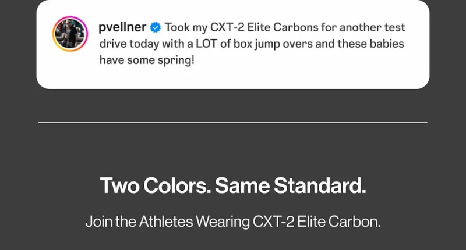The height and width of the screenshot is (250, 466).
Task: Click the word 'Standard.' in the headline
Action: click(x=320, y=185)
